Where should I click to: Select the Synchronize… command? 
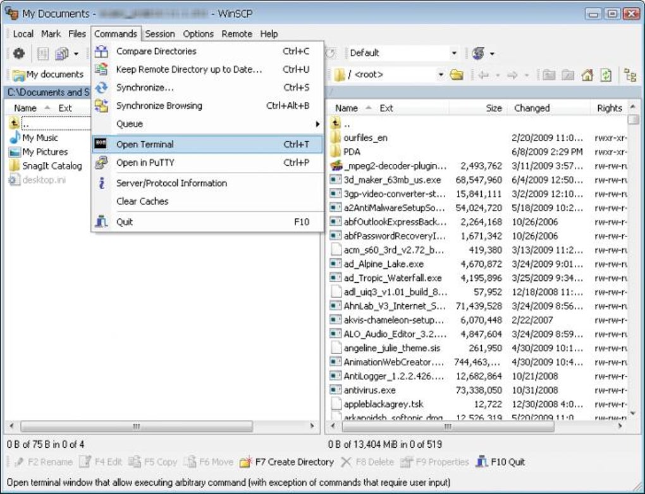(x=207, y=88)
